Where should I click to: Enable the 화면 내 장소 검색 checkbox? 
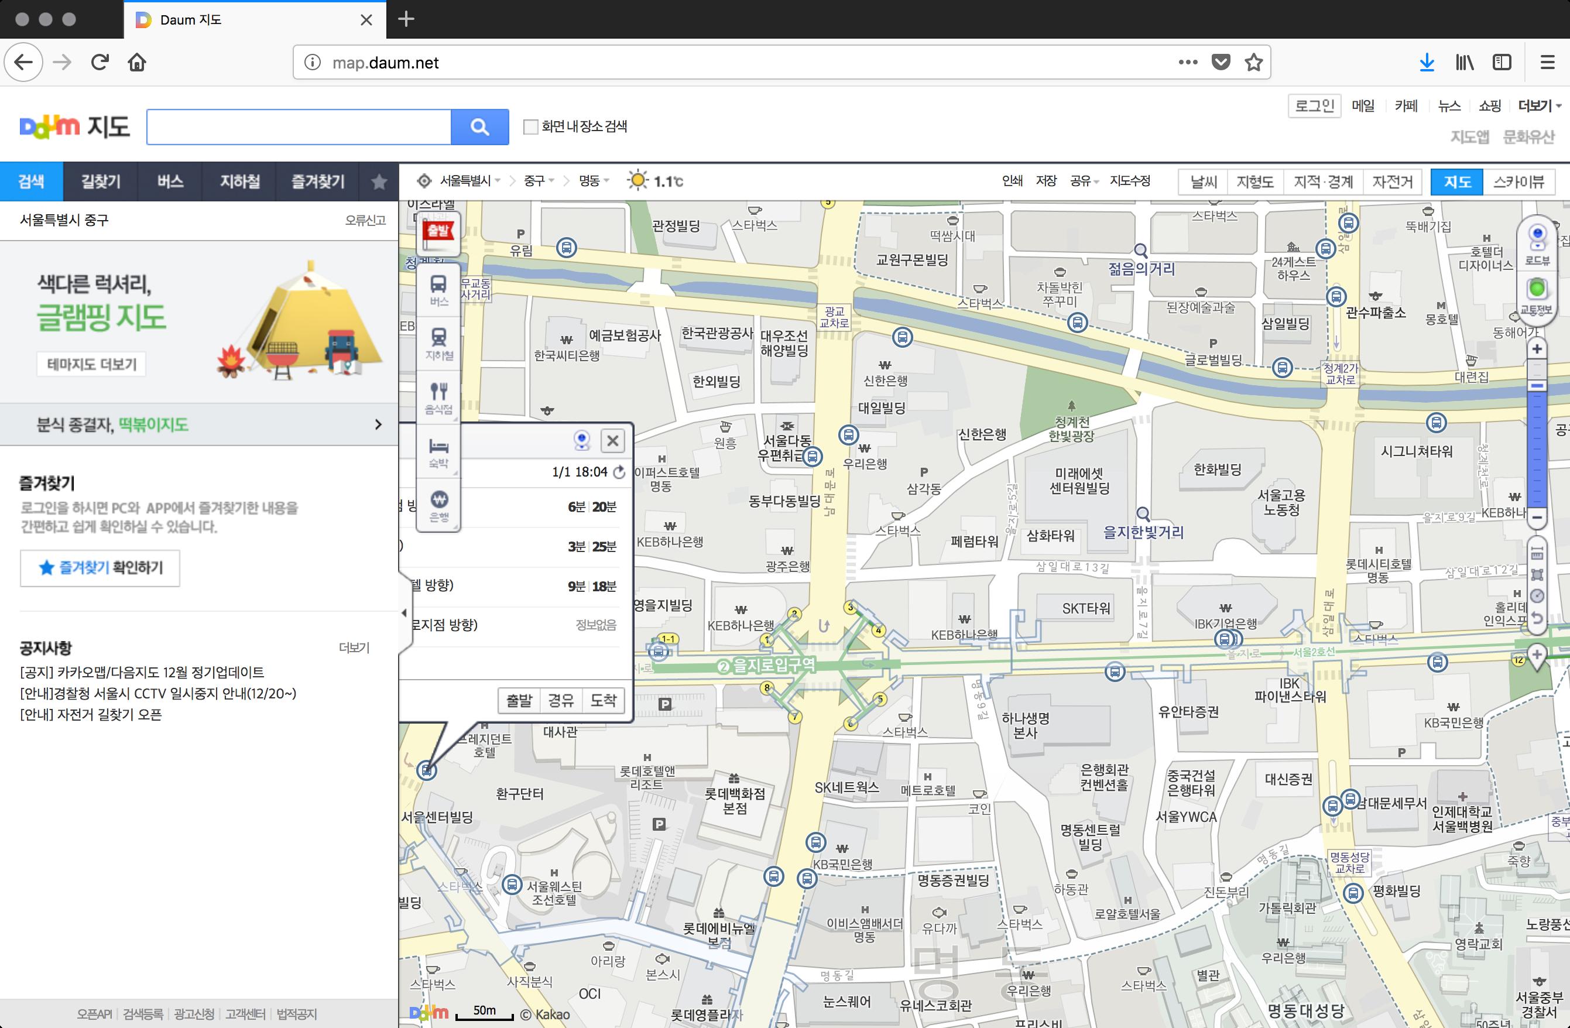coord(531,126)
